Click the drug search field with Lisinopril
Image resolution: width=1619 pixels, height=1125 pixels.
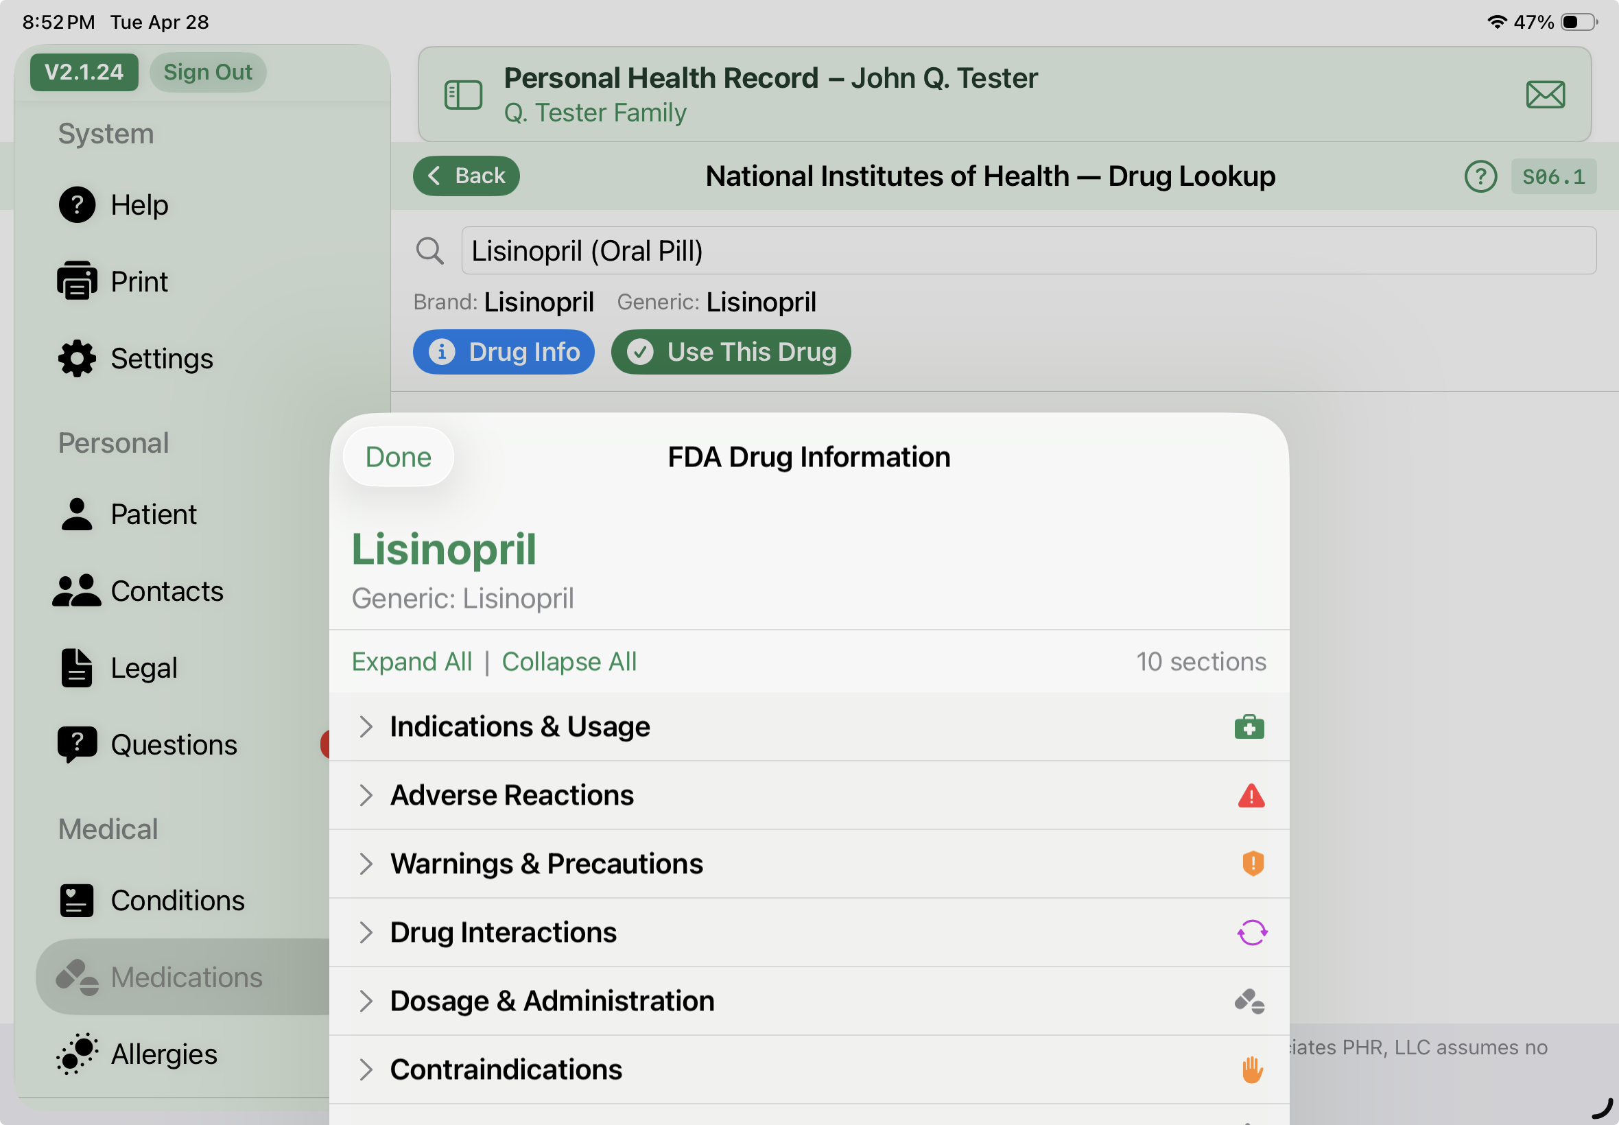1028,250
